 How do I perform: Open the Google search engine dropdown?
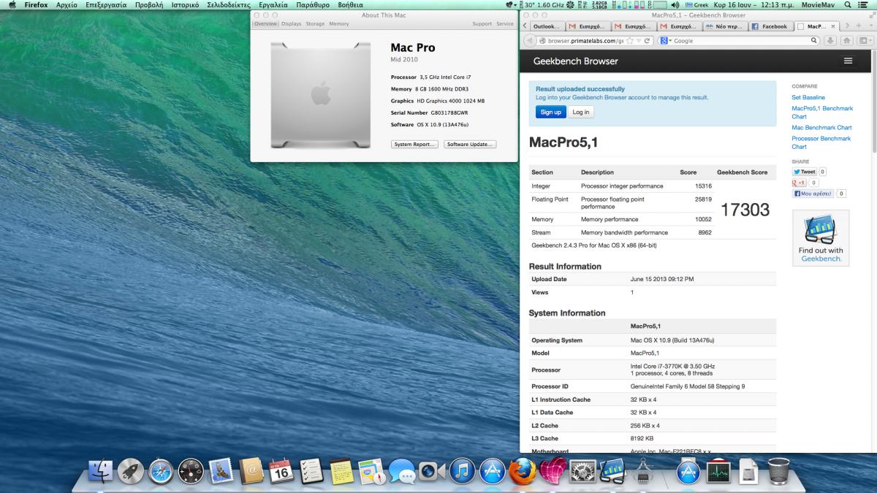pos(666,41)
